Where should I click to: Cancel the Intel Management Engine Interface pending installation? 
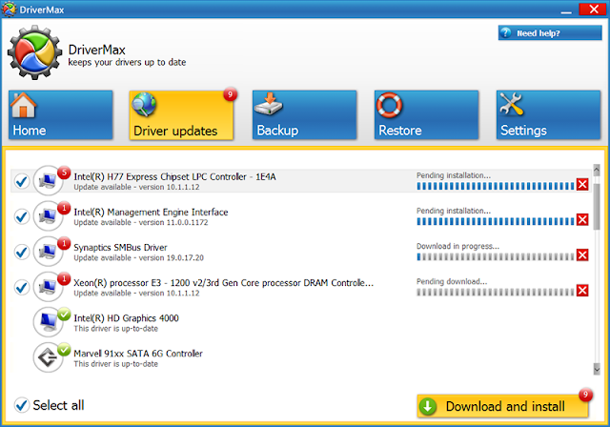pyautogui.click(x=582, y=220)
